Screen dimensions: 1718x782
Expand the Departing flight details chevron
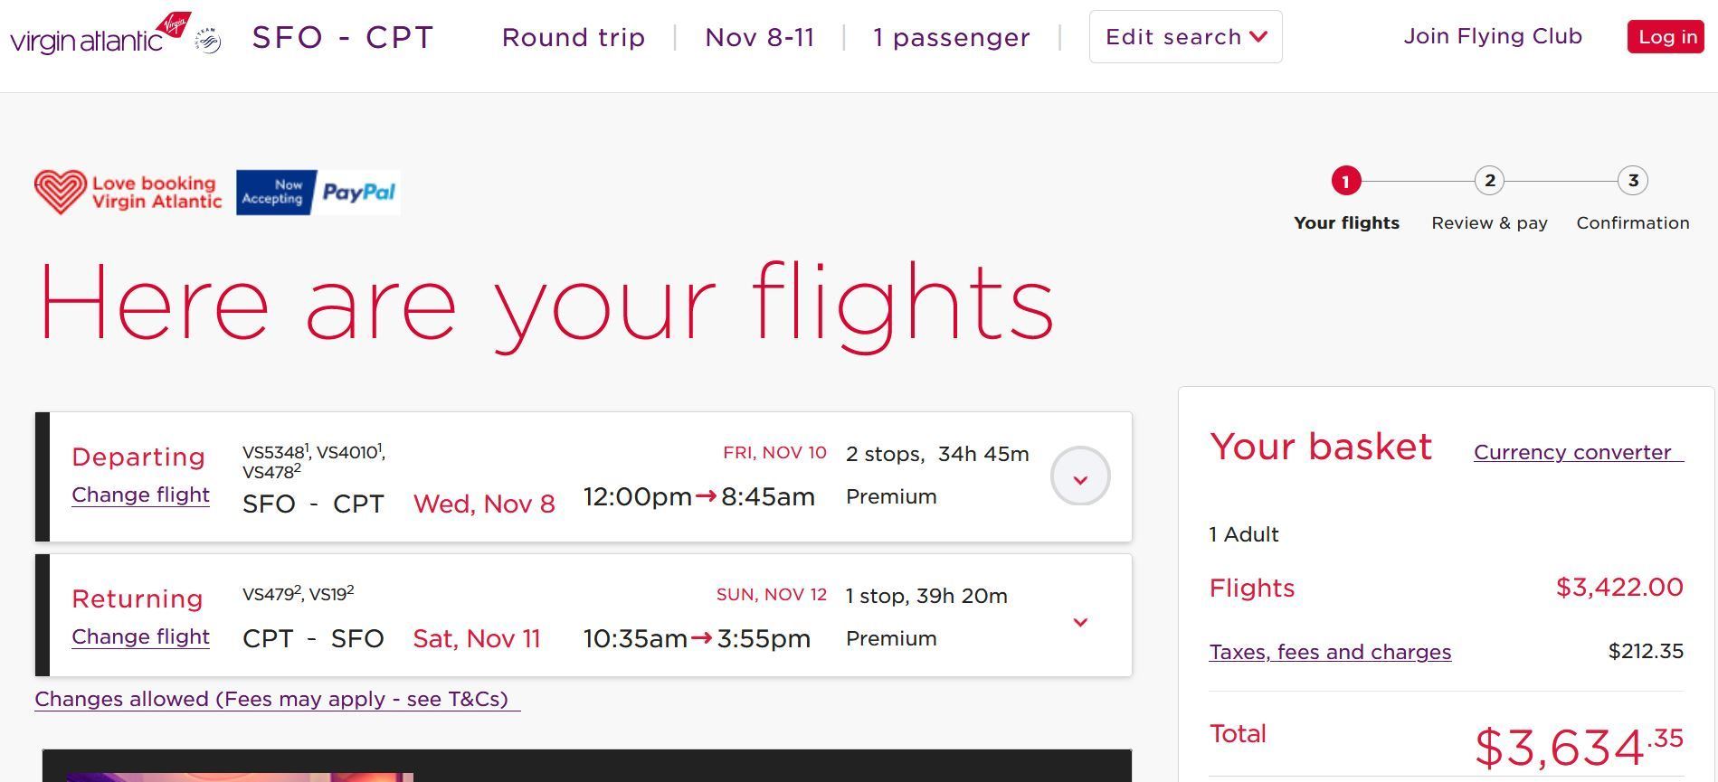point(1080,476)
